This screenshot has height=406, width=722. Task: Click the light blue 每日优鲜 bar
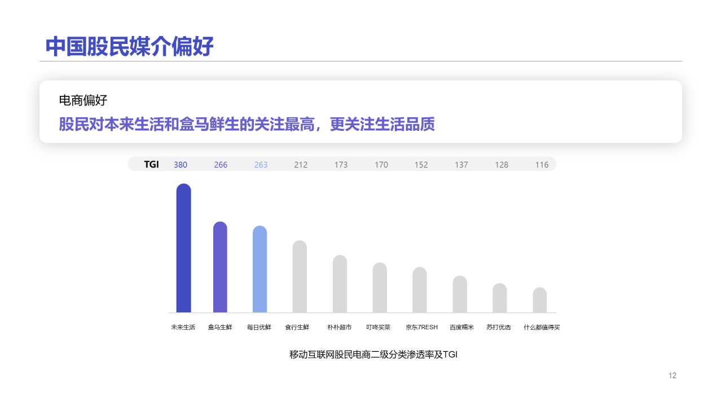click(259, 270)
